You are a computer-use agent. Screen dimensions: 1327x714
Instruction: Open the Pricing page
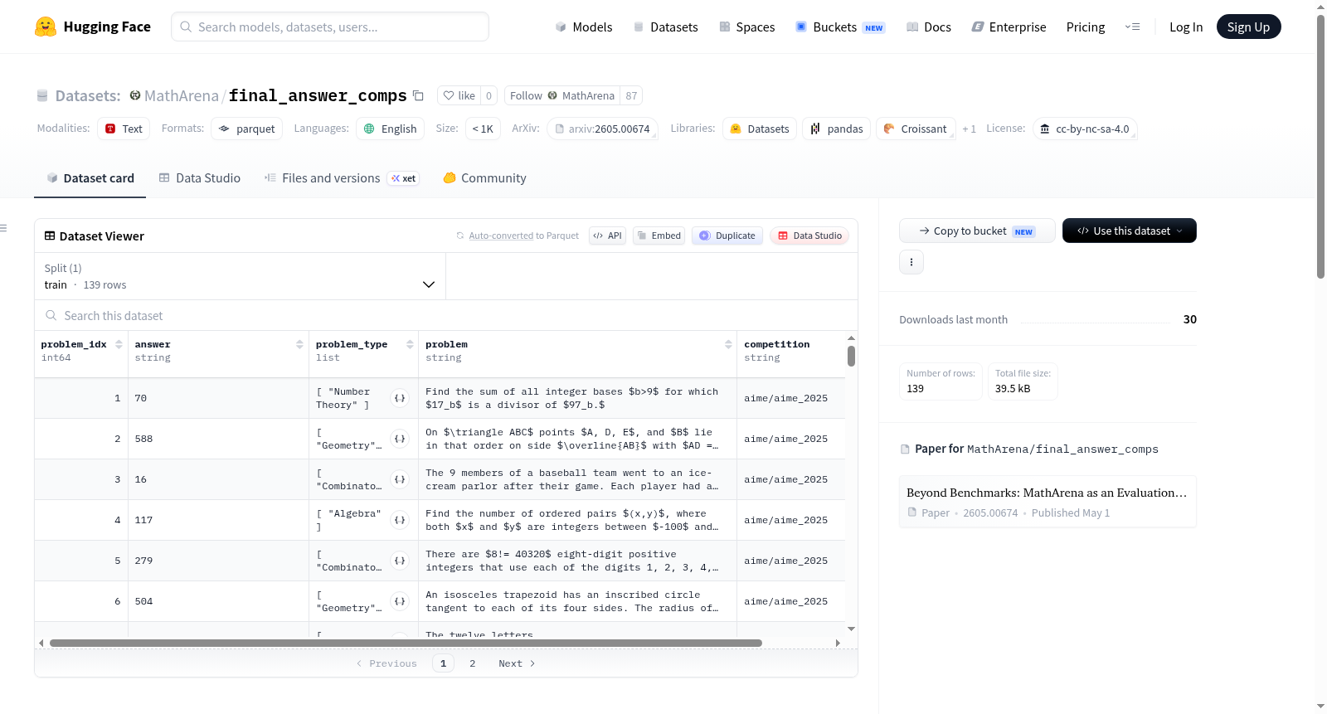[x=1086, y=27]
